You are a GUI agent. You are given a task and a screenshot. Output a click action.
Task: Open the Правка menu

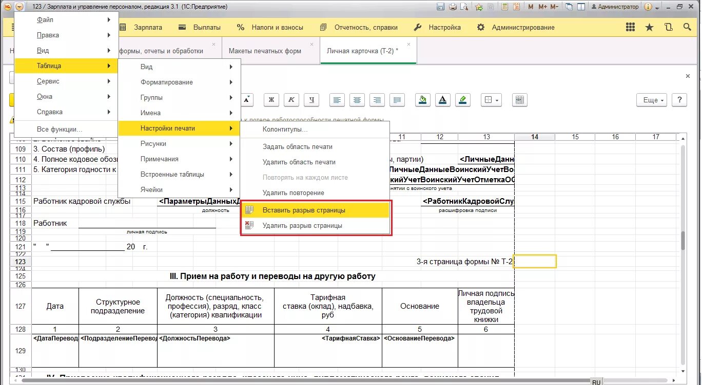point(66,35)
